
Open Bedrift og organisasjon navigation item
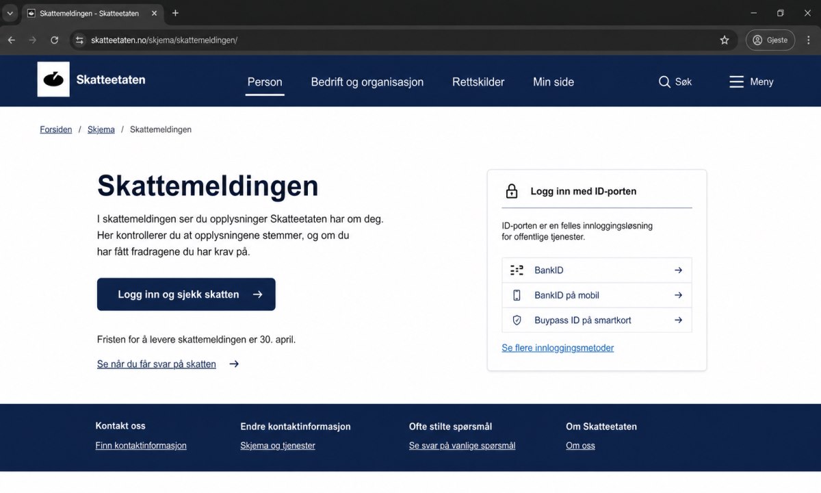pyautogui.click(x=367, y=81)
